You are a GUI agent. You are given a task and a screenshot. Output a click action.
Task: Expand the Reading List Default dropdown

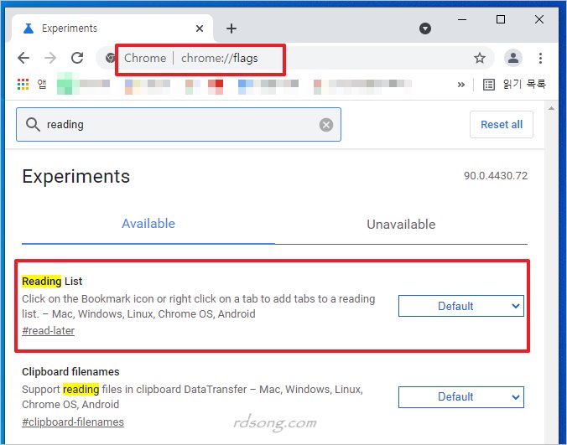point(460,306)
